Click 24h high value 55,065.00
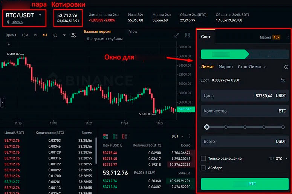This screenshot has width=292, height=194. [x=135, y=20]
